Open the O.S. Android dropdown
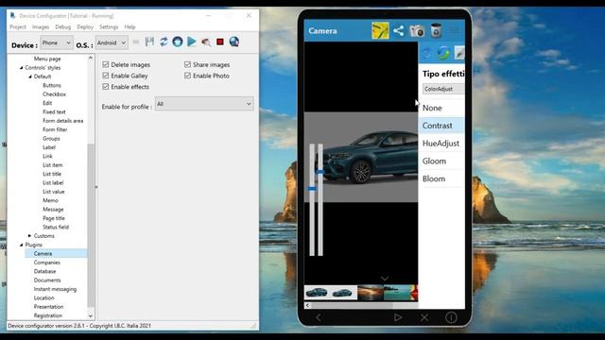Image resolution: width=605 pixels, height=340 pixels. pos(112,42)
